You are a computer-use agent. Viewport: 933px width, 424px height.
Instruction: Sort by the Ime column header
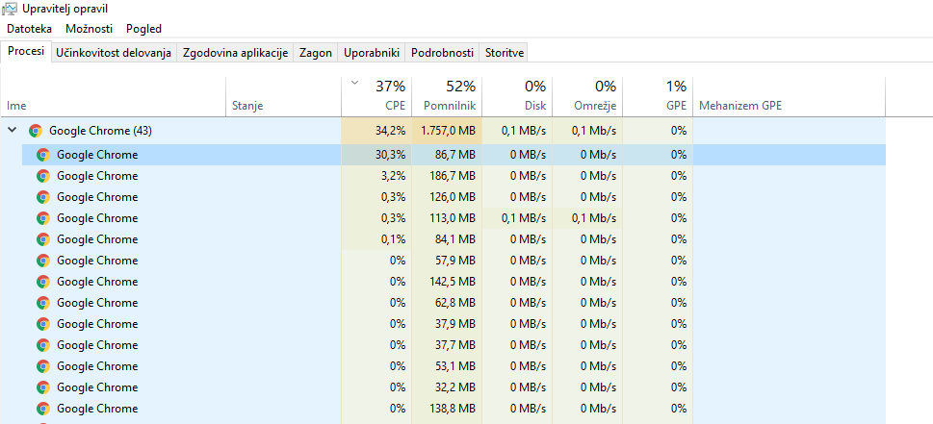pos(114,97)
